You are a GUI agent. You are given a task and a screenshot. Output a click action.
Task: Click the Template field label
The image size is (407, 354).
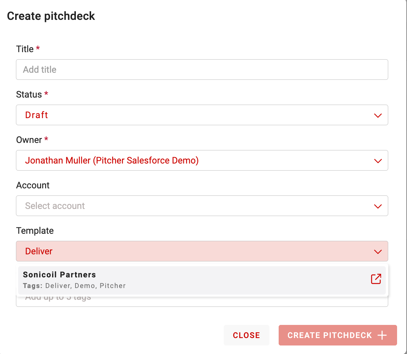[x=35, y=231]
